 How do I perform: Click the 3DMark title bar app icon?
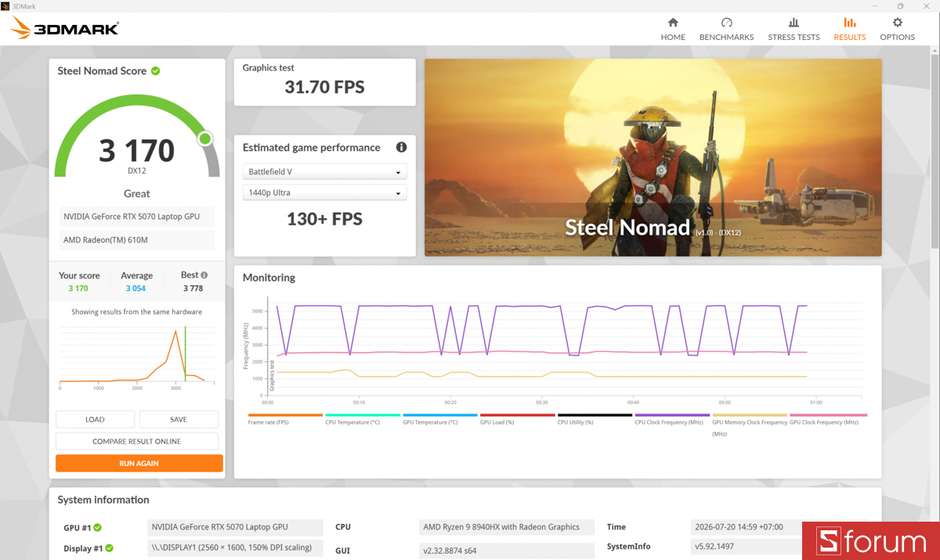5,5
